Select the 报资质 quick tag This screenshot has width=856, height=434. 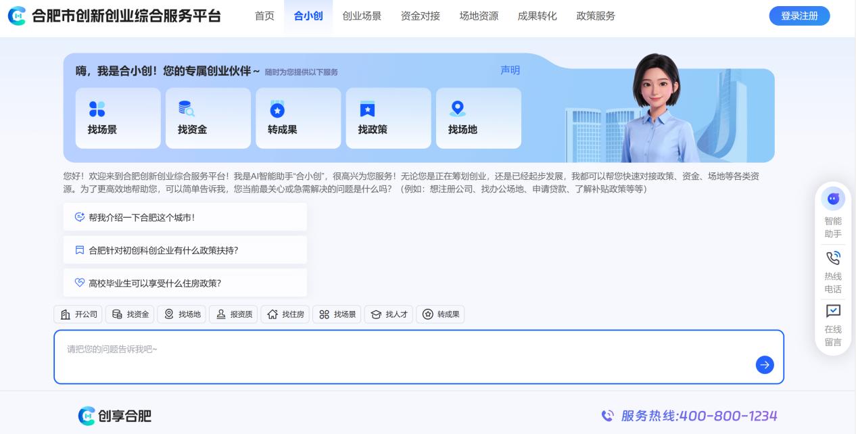[233, 314]
